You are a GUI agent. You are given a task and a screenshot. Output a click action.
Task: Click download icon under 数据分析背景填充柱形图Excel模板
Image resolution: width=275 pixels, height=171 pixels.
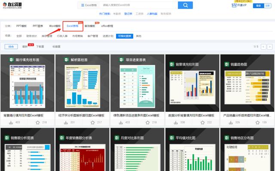tap(176, 123)
